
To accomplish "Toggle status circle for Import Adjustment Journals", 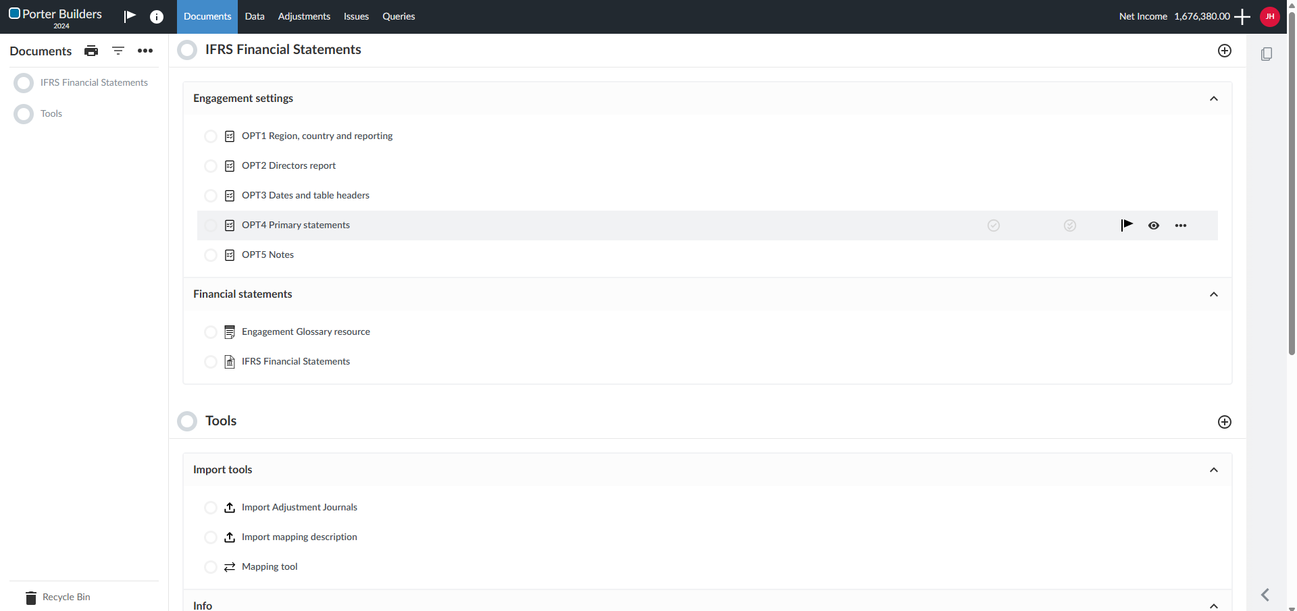I will click(x=211, y=508).
